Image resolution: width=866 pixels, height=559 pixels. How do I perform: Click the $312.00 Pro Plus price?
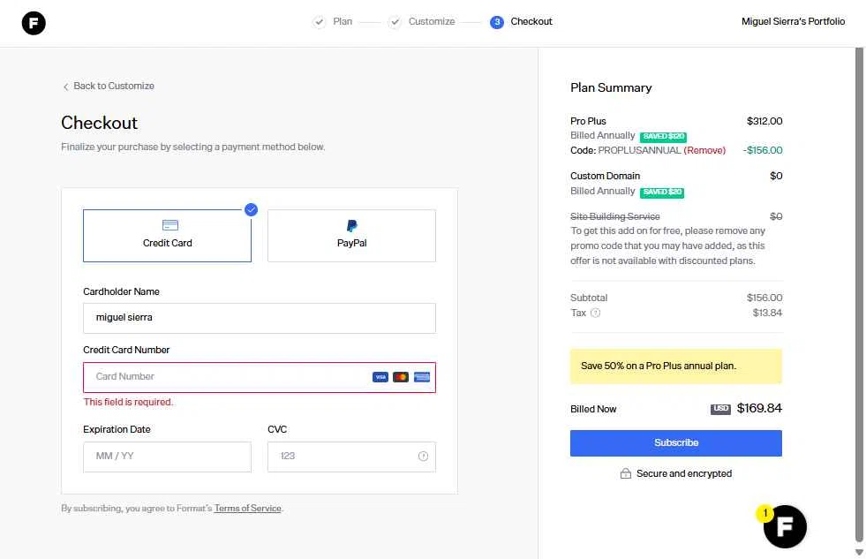pyautogui.click(x=764, y=121)
